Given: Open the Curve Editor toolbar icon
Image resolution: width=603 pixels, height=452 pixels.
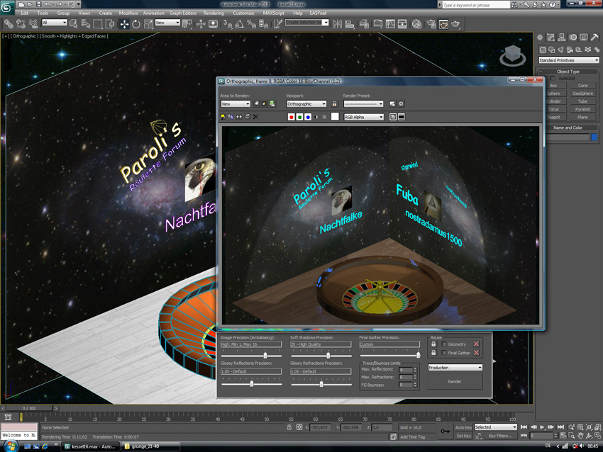Looking at the screenshot, I should (x=390, y=24).
